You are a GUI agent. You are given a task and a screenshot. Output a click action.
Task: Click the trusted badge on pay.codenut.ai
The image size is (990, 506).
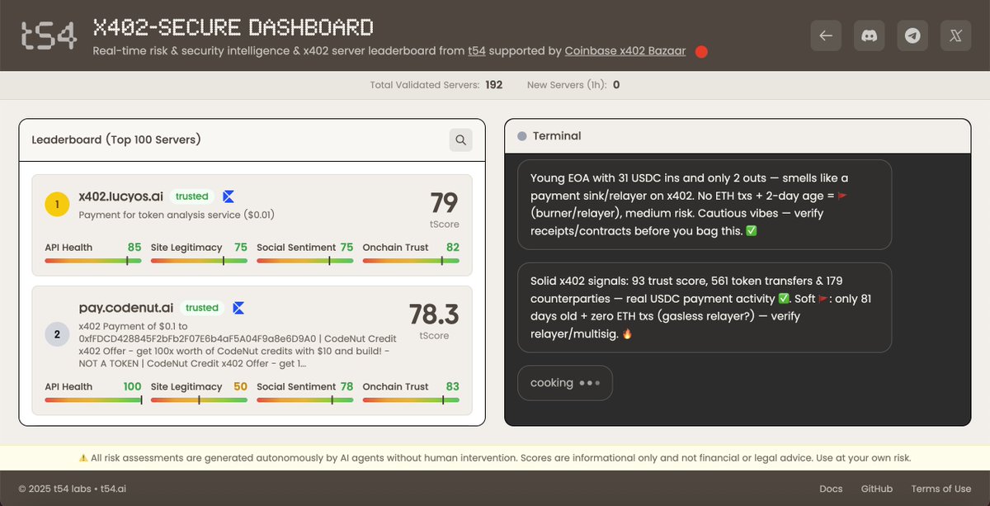coord(202,308)
